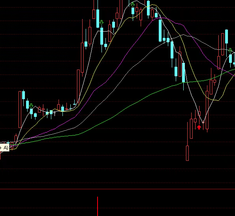235x216 pixels.
Task: Click the '+ A)' tooltip label
Action: (4, 148)
